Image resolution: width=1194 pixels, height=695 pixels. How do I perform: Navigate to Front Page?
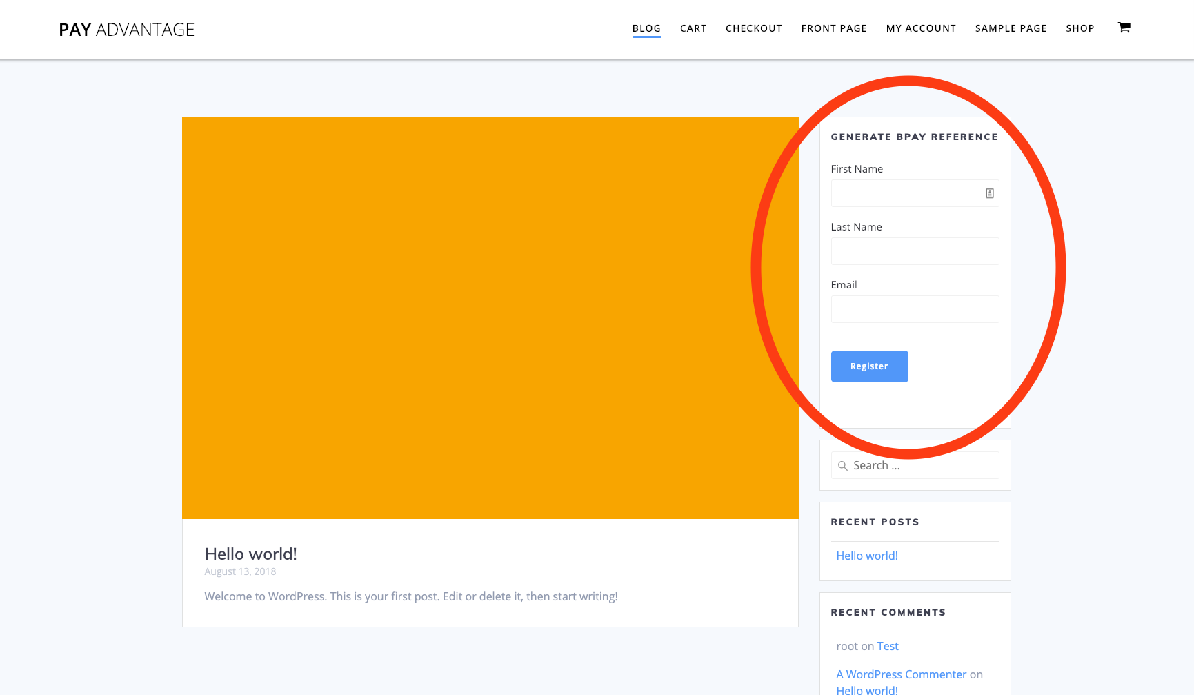(834, 28)
